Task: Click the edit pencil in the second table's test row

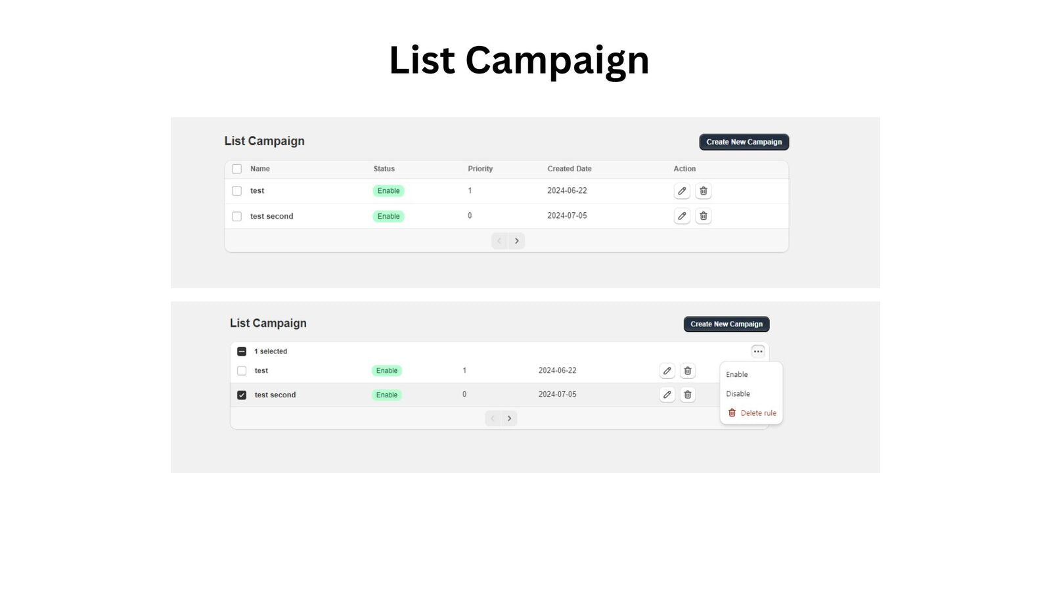Action: coord(667,370)
